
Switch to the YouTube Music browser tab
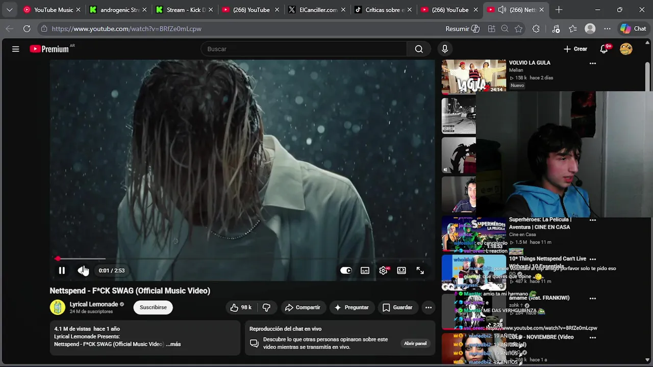pyautogui.click(x=52, y=10)
